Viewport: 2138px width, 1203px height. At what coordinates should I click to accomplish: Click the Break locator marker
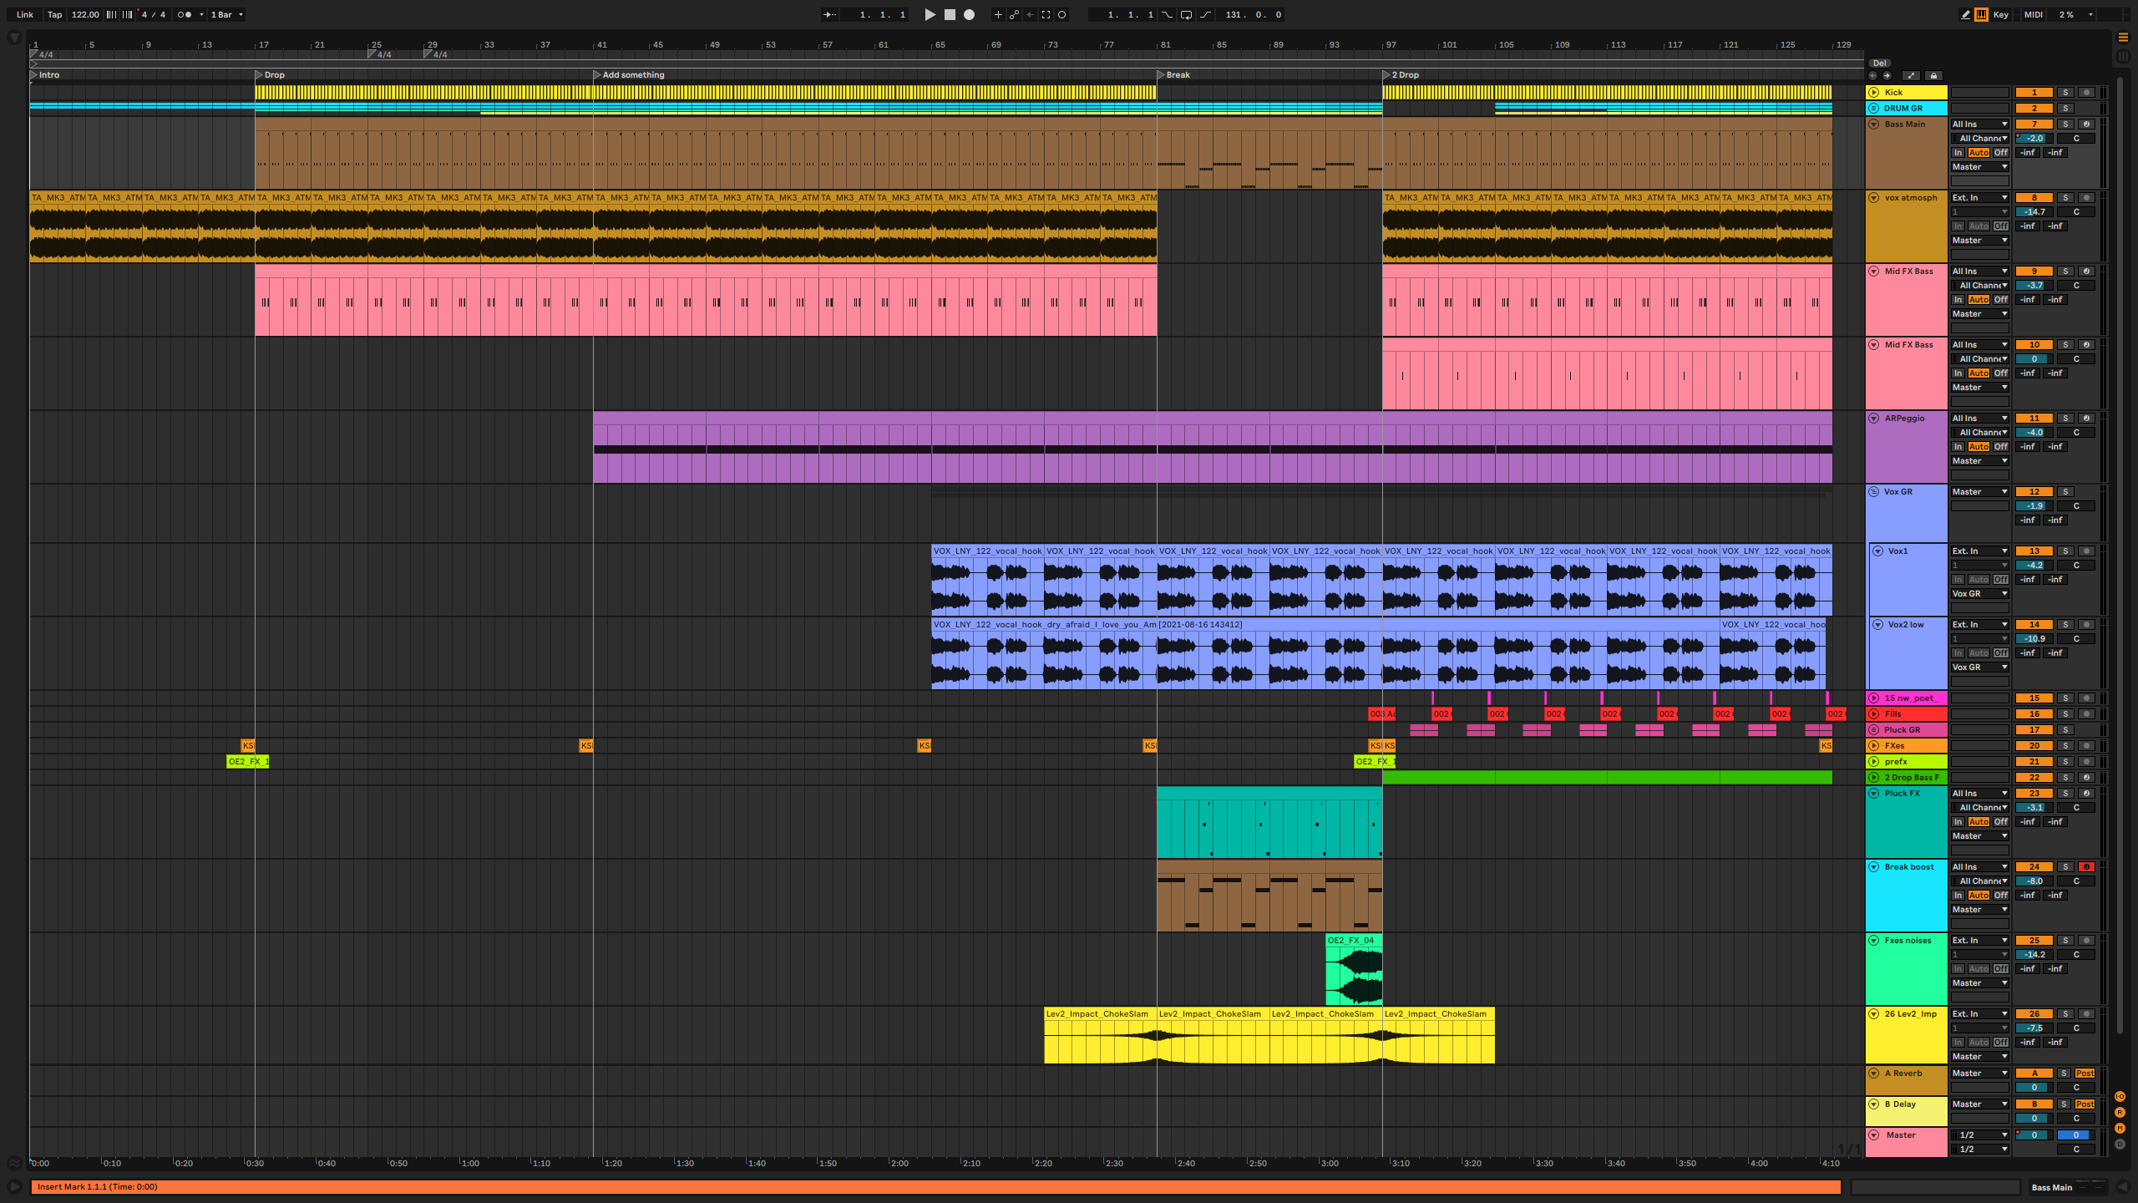pos(1161,75)
